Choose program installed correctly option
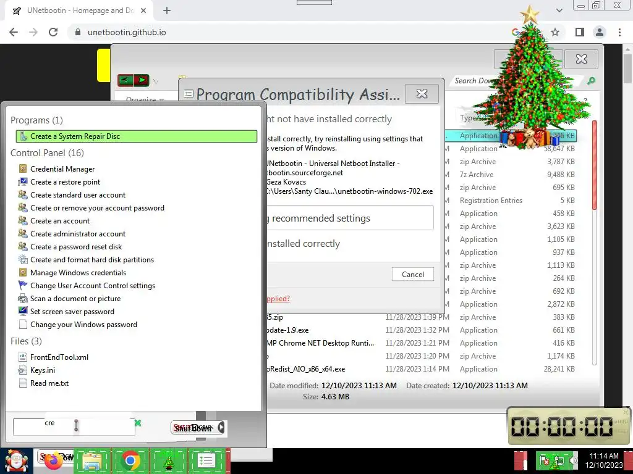Viewport: 633px width, 474px height. (x=303, y=244)
